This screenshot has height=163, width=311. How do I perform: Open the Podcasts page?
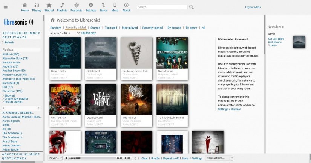(77, 7)
